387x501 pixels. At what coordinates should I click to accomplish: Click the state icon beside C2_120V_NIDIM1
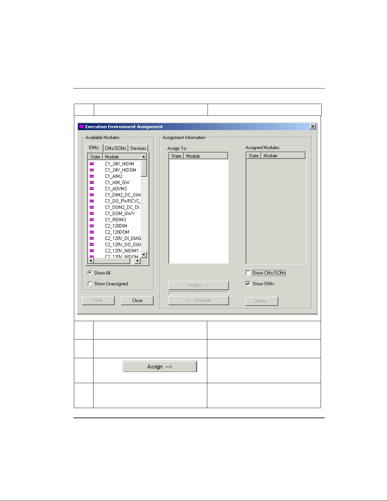click(x=92, y=251)
